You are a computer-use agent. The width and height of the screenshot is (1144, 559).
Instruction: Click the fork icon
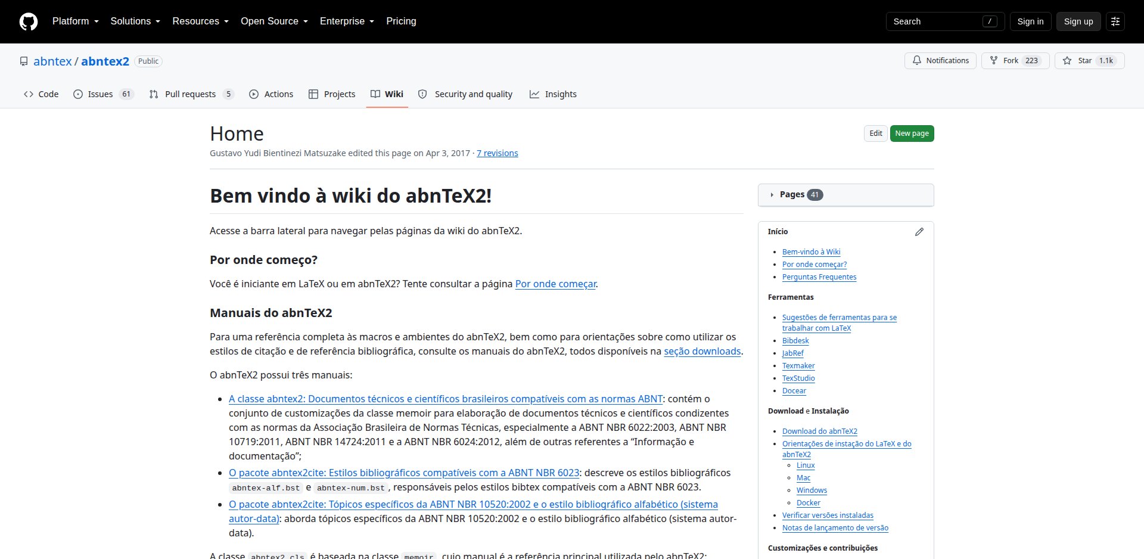click(x=994, y=61)
